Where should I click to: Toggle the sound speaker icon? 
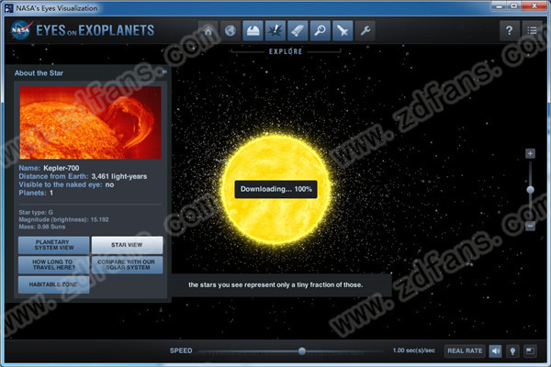click(x=496, y=350)
